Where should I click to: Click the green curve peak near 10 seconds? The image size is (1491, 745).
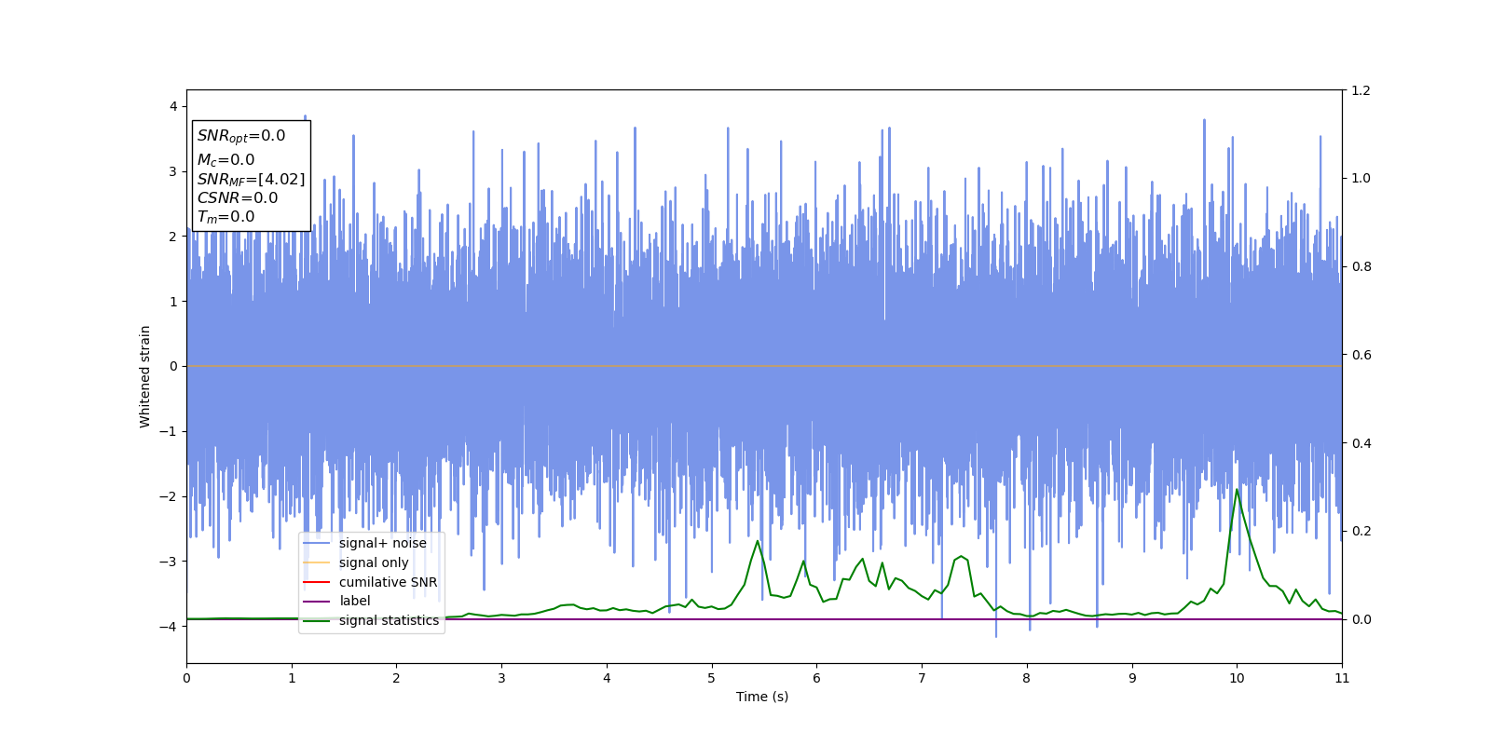pyautogui.click(x=1237, y=490)
